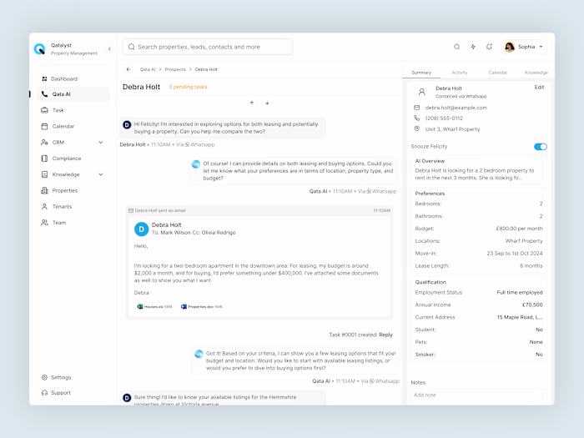Click envelope icon in 'sent an email' header
Viewport: 584px width, 438px height.
click(131, 210)
